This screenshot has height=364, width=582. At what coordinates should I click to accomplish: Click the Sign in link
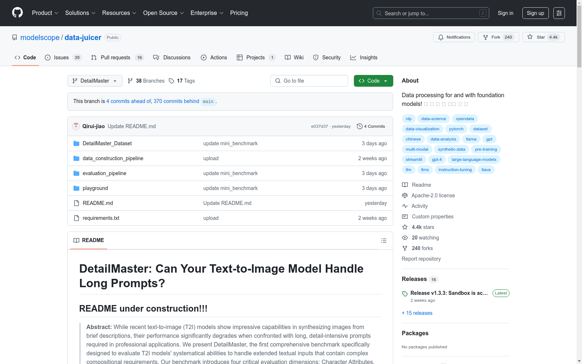tap(506, 13)
